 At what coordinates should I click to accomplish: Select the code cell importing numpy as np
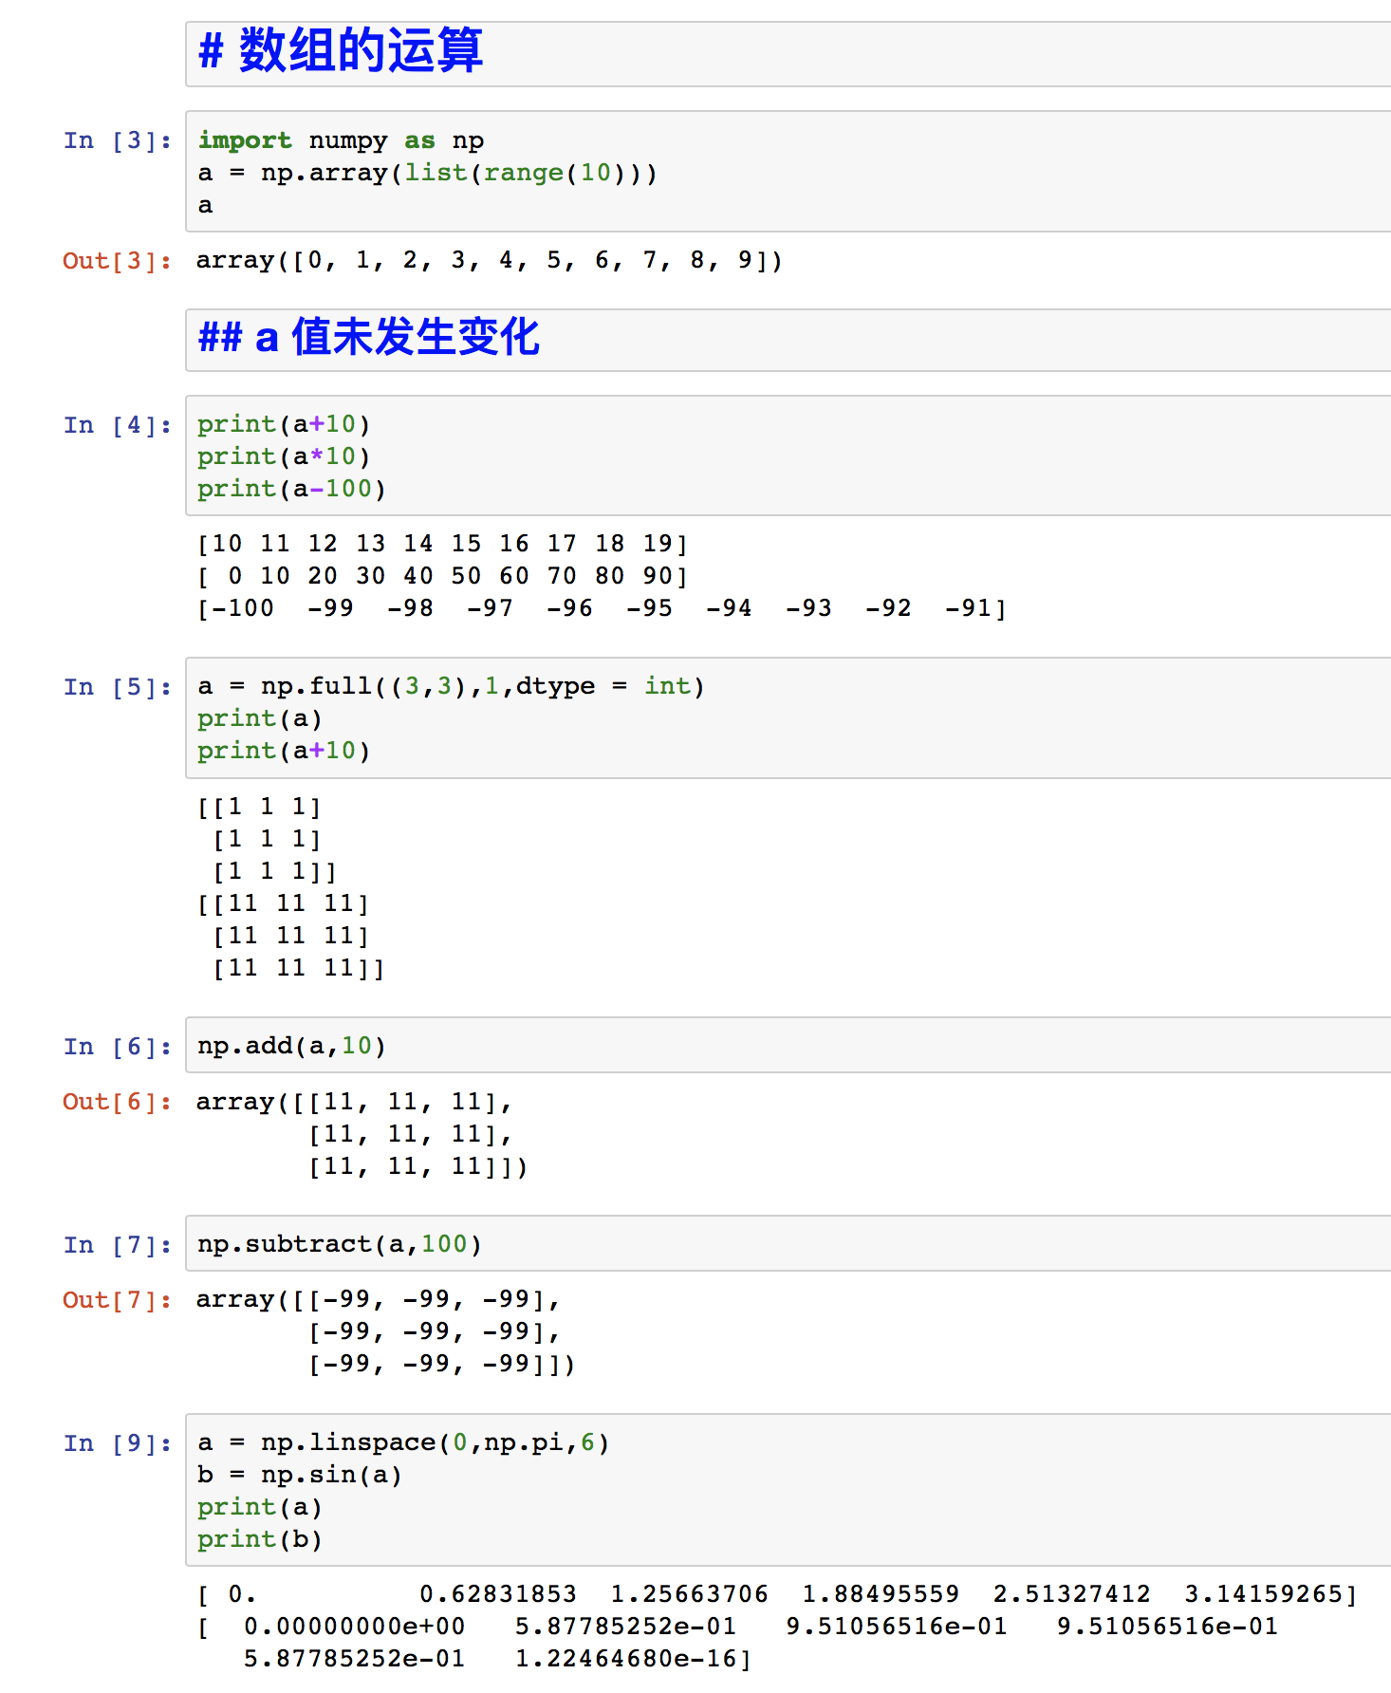click(788, 172)
